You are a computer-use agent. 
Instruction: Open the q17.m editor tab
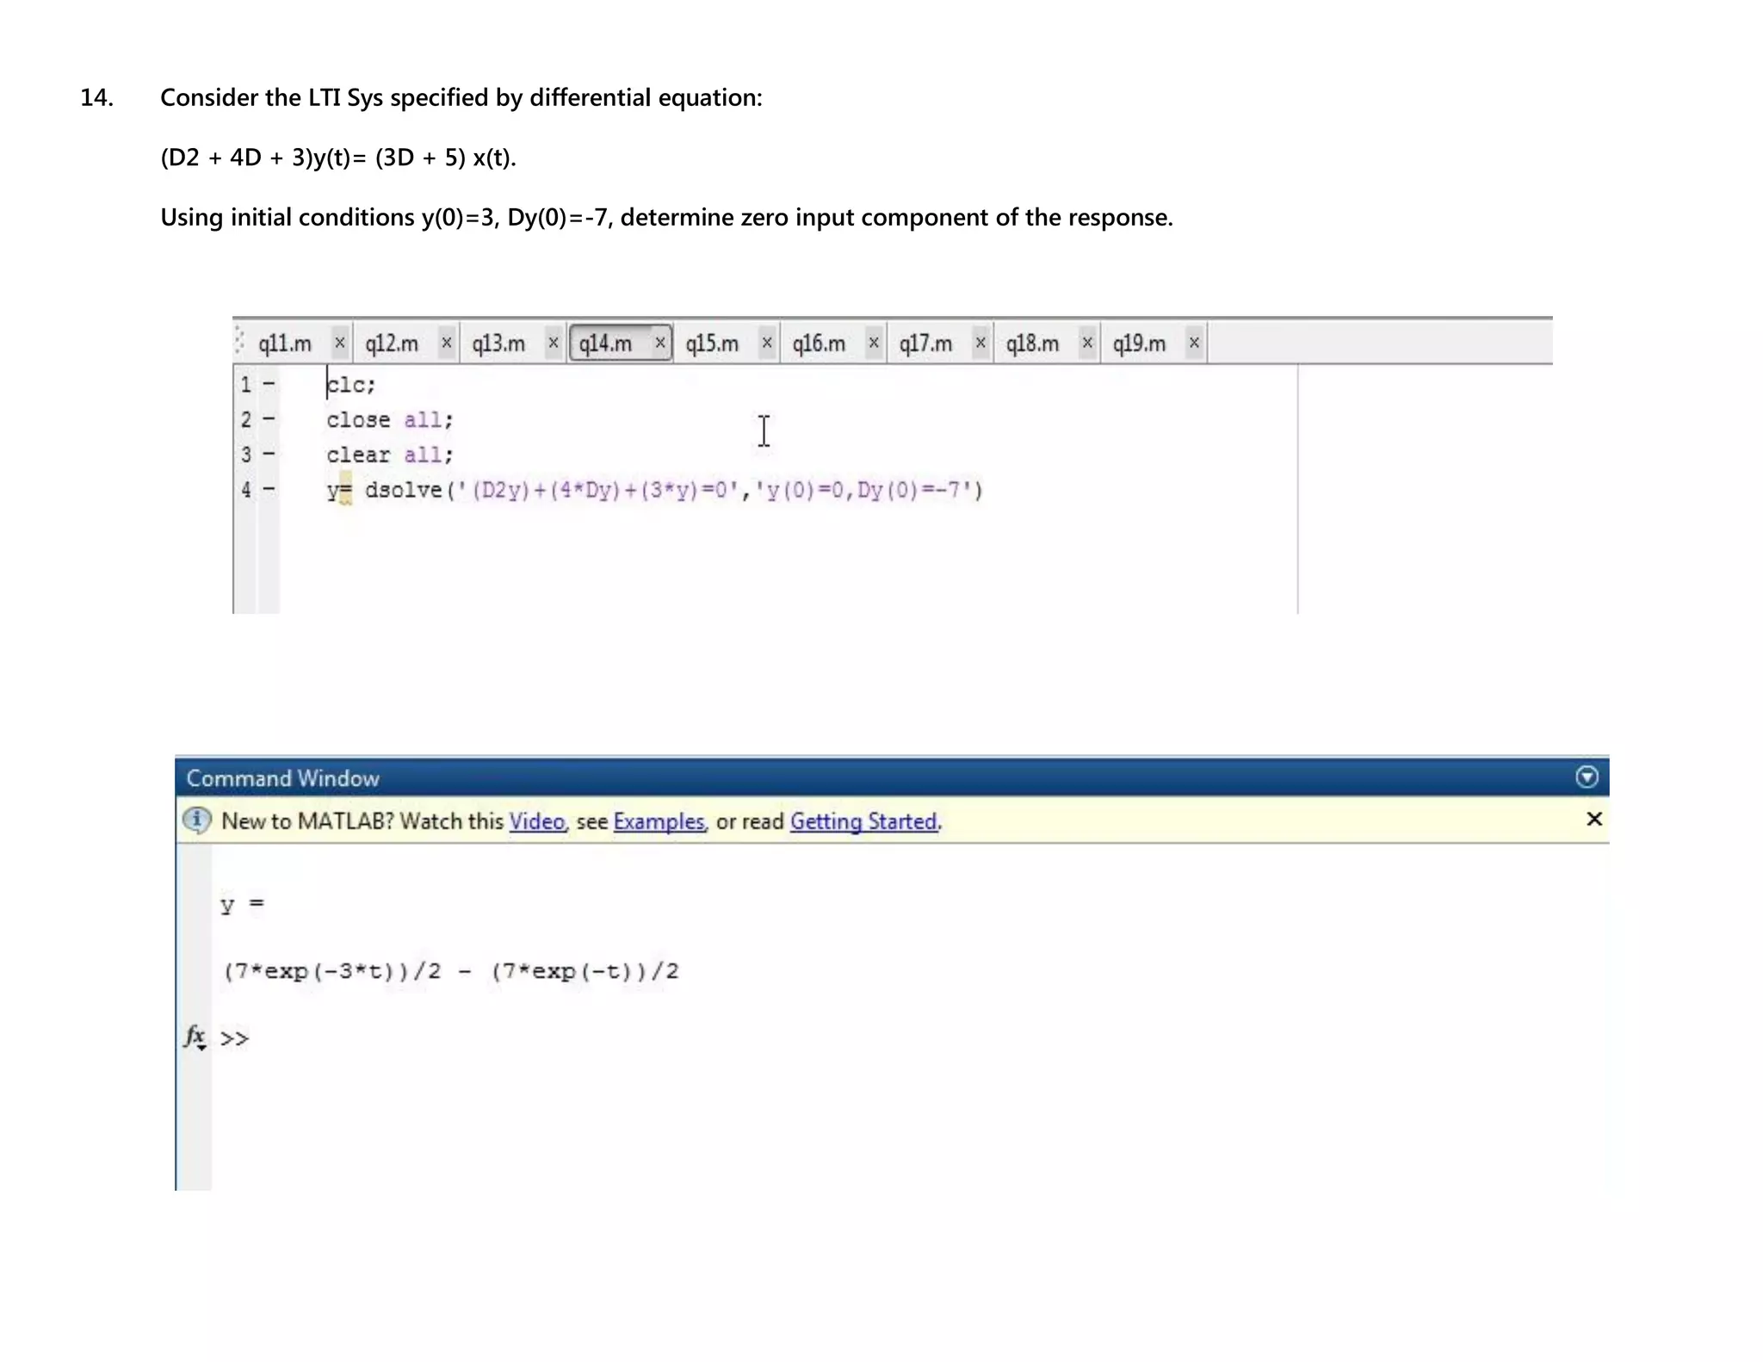coord(925,344)
